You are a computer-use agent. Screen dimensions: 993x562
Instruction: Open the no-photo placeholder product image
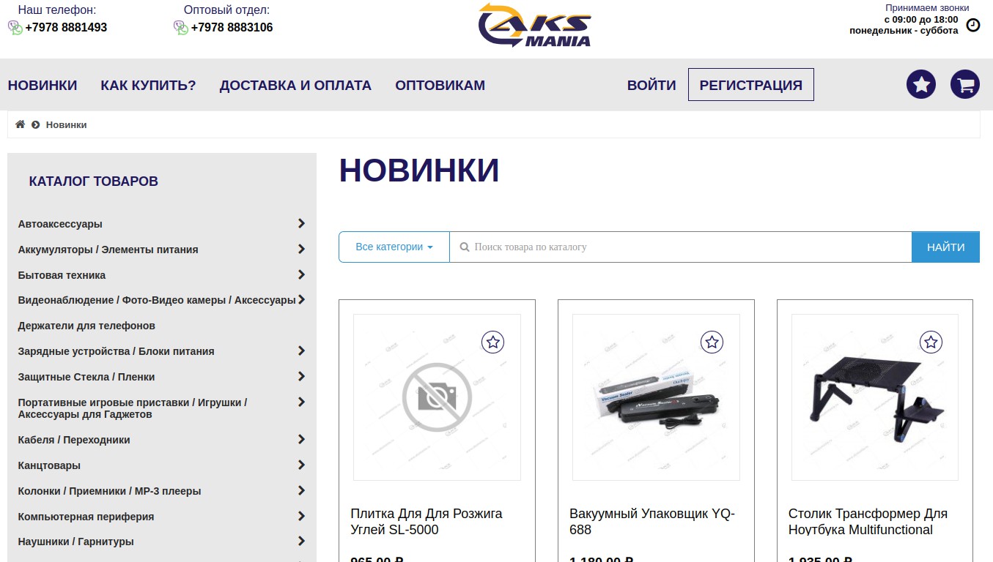click(x=437, y=397)
